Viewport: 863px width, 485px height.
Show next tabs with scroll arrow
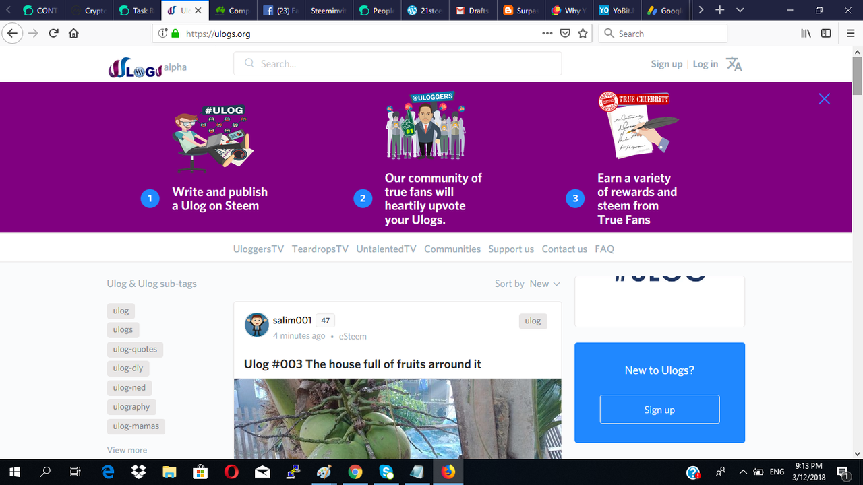click(x=701, y=10)
